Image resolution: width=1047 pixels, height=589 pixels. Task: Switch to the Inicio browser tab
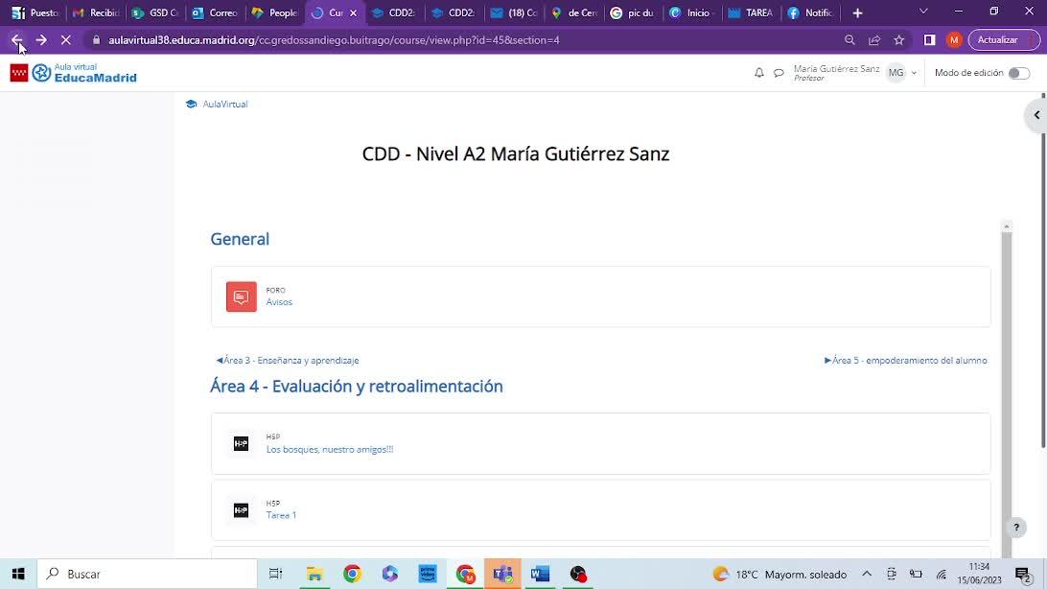tap(691, 12)
